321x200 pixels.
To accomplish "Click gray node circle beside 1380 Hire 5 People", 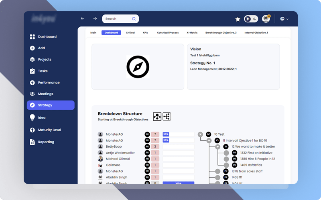I will [x=226, y=159].
